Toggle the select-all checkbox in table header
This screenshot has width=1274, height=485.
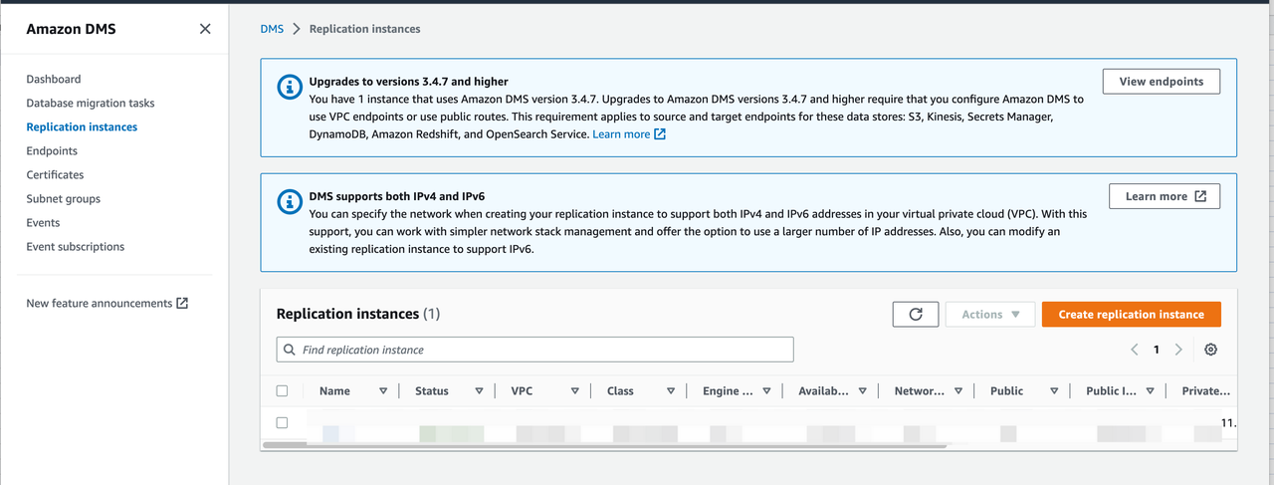[x=282, y=391]
